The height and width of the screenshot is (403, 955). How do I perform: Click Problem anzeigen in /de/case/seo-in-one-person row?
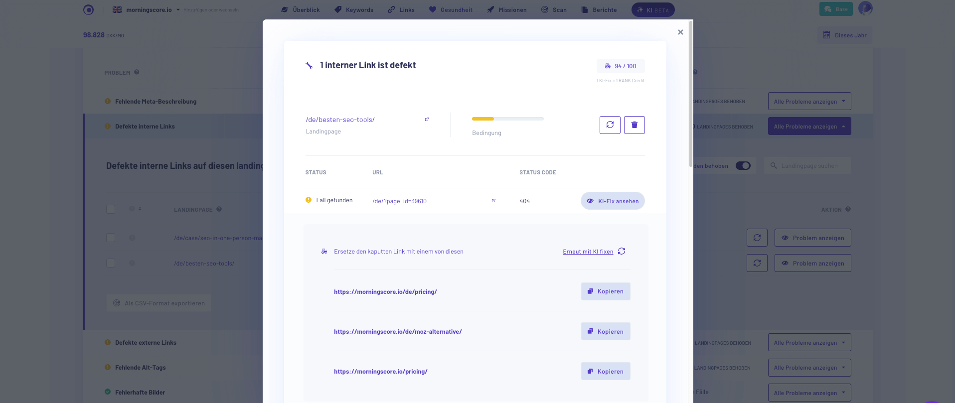click(x=813, y=238)
